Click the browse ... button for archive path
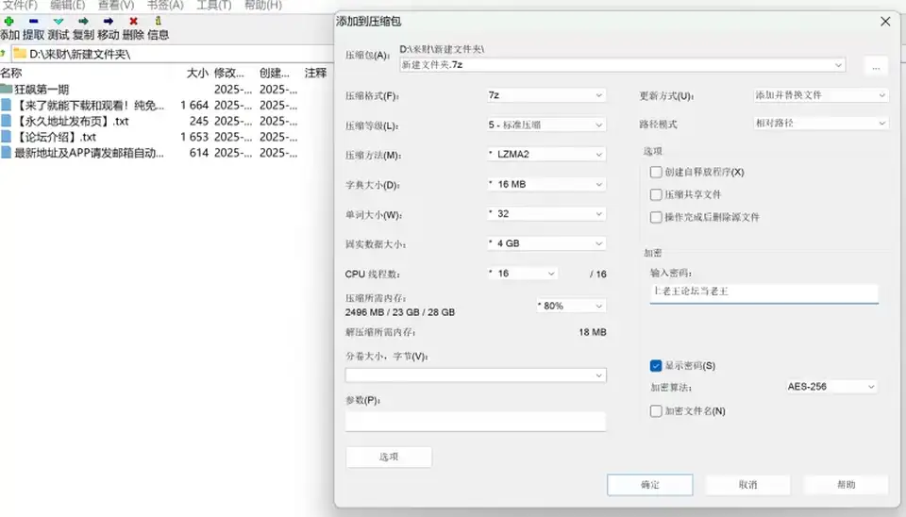This screenshot has width=906, height=517. pyautogui.click(x=877, y=65)
